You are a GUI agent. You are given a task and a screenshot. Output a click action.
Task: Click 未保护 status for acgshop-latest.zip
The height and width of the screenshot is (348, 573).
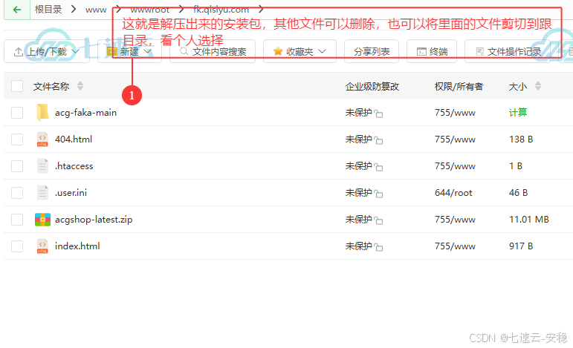click(x=358, y=220)
